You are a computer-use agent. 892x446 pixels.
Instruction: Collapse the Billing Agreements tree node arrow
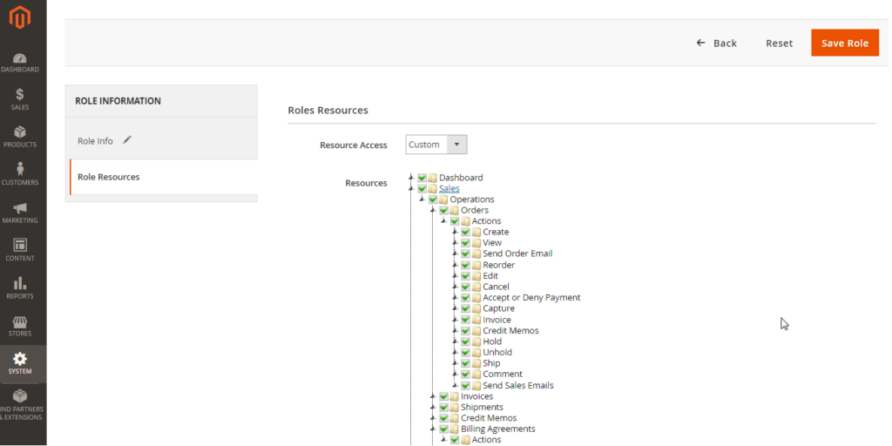click(434, 429)
